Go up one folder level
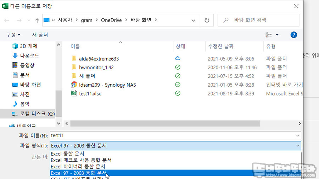The height and width of the screenshot is (179, 319). 37,20
